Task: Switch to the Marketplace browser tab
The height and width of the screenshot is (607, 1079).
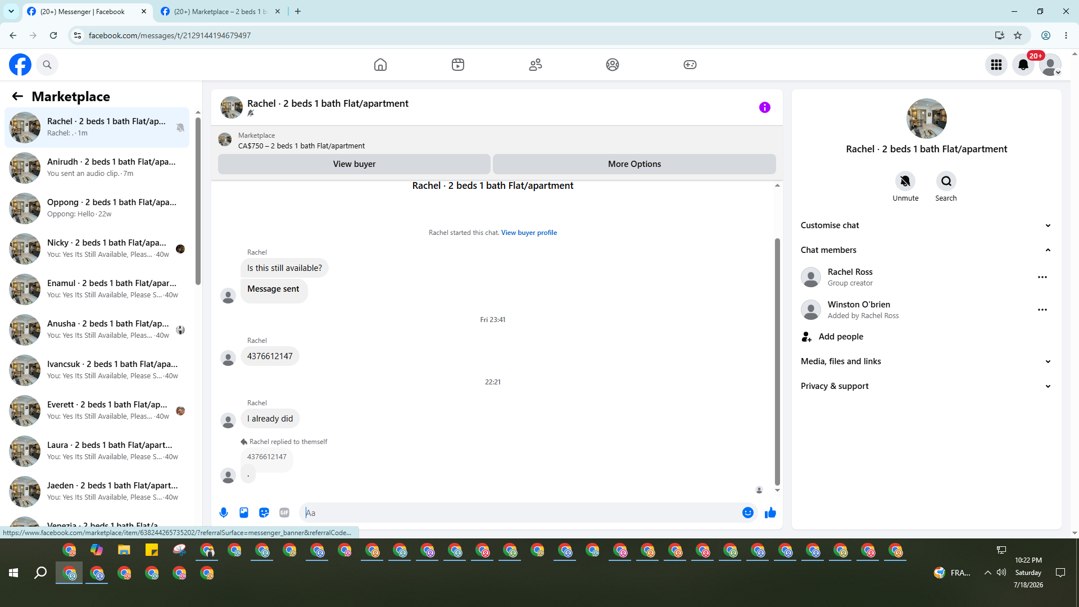Action: (220, 12)
